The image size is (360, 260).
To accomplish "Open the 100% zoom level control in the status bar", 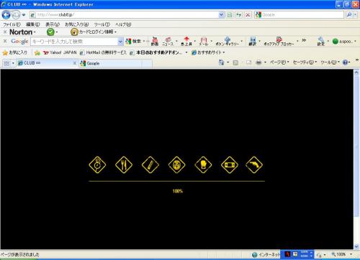I will click(x=342, y=254).
